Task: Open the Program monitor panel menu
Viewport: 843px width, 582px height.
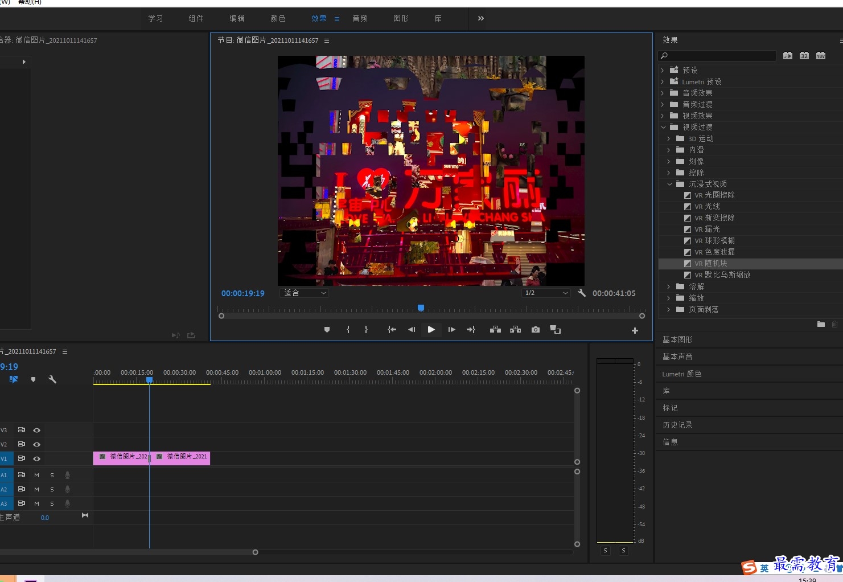Action: 327,40
